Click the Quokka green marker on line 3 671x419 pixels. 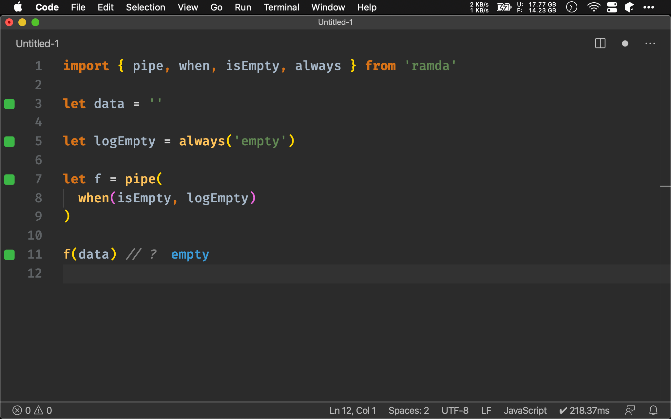coord(9,104)
